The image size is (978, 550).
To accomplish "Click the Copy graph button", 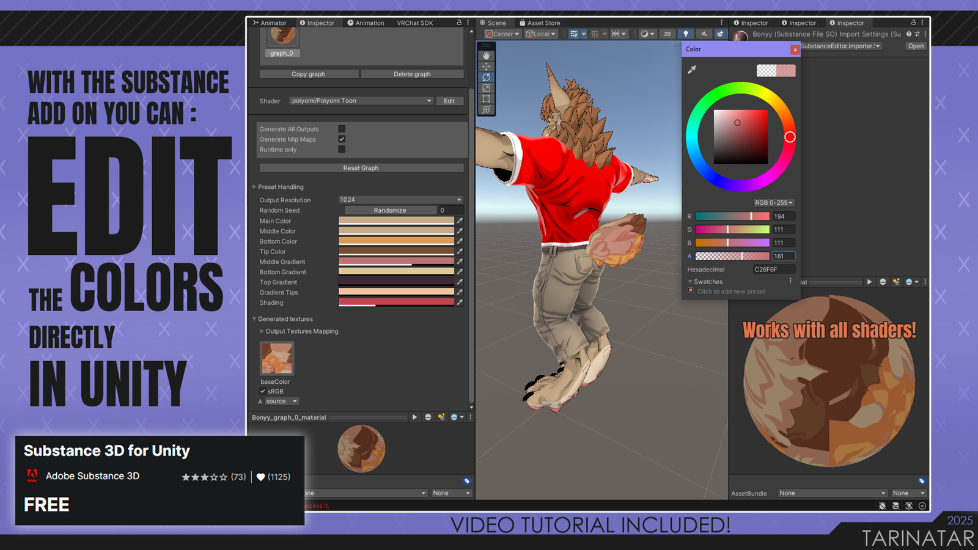I will 308,74.
